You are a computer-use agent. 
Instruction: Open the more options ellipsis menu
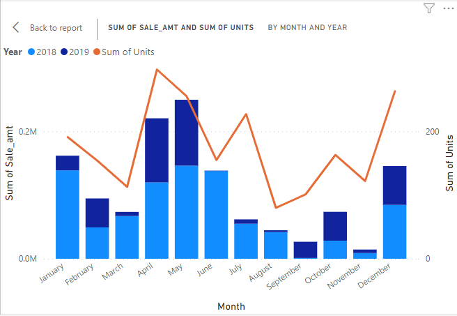tap(447, 8)
